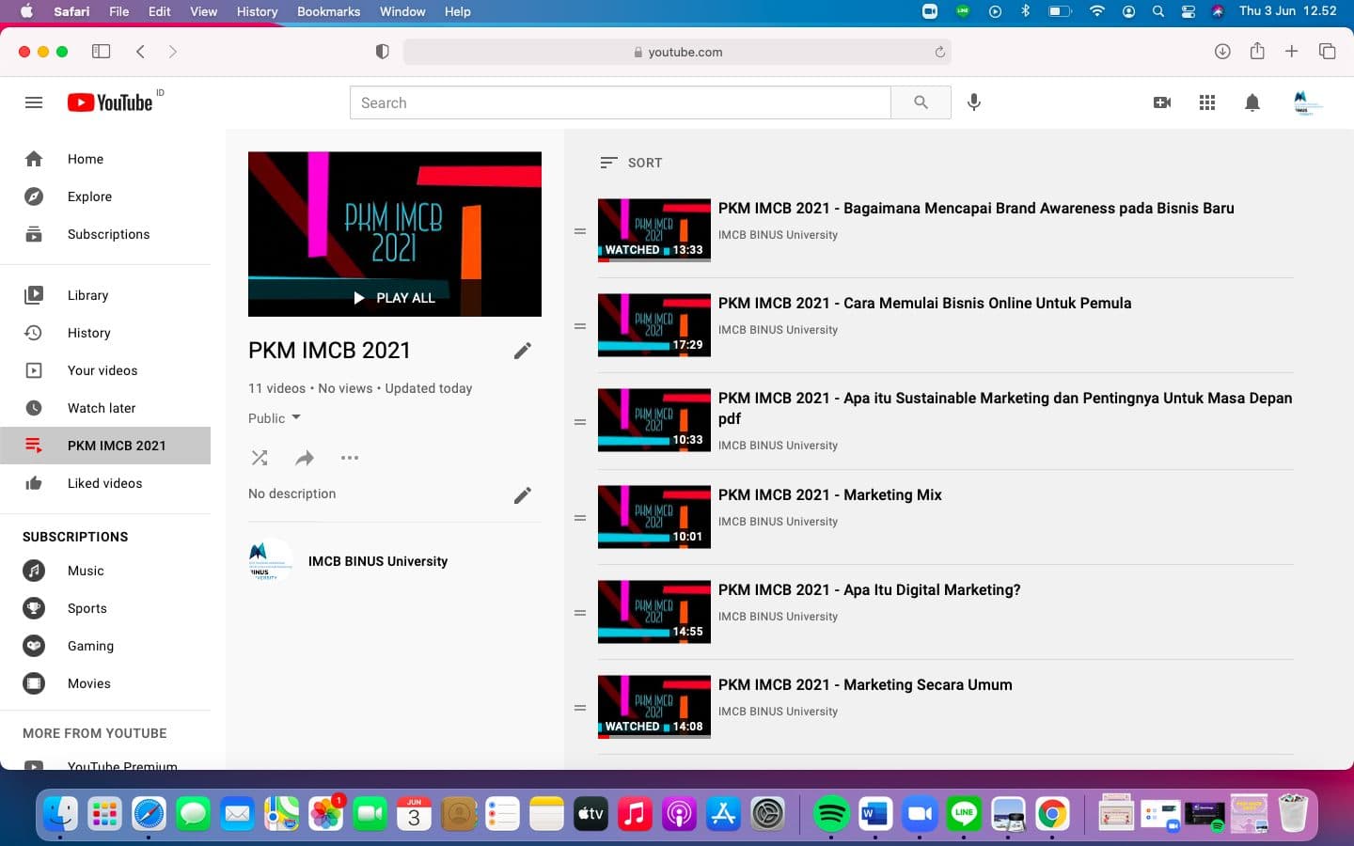The height and width of the screenshot is (846, 1354).
Task: Open the YouTube apps grid
Action: click(x=1207, y=102)
